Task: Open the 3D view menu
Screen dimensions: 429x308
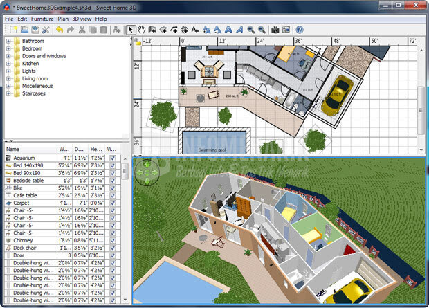Action: point(82,19)
